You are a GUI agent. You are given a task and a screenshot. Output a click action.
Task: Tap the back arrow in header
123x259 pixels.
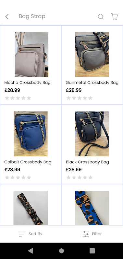[x=7, y=17]
